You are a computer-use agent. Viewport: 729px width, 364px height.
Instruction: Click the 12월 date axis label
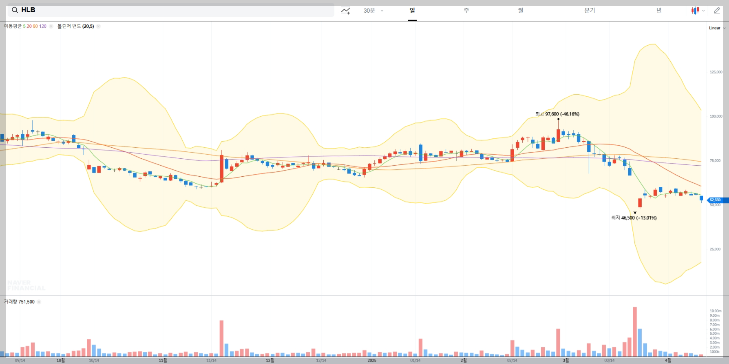pyautogui.click(x=270, y=360)
